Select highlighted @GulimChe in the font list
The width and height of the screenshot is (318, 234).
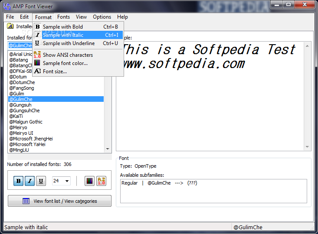56,99
